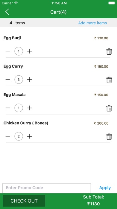The width and height of the screenshot is (117, 209).
Task: Decrease Egg Masala quantity
Action: [8, 108]
